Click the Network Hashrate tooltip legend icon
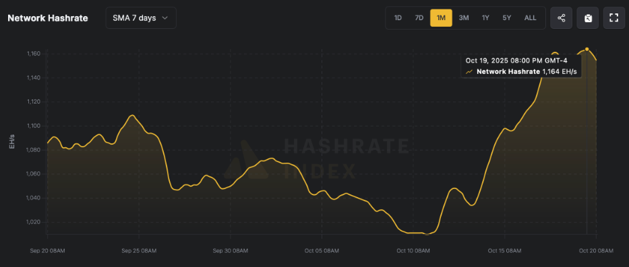 [469, 72]
